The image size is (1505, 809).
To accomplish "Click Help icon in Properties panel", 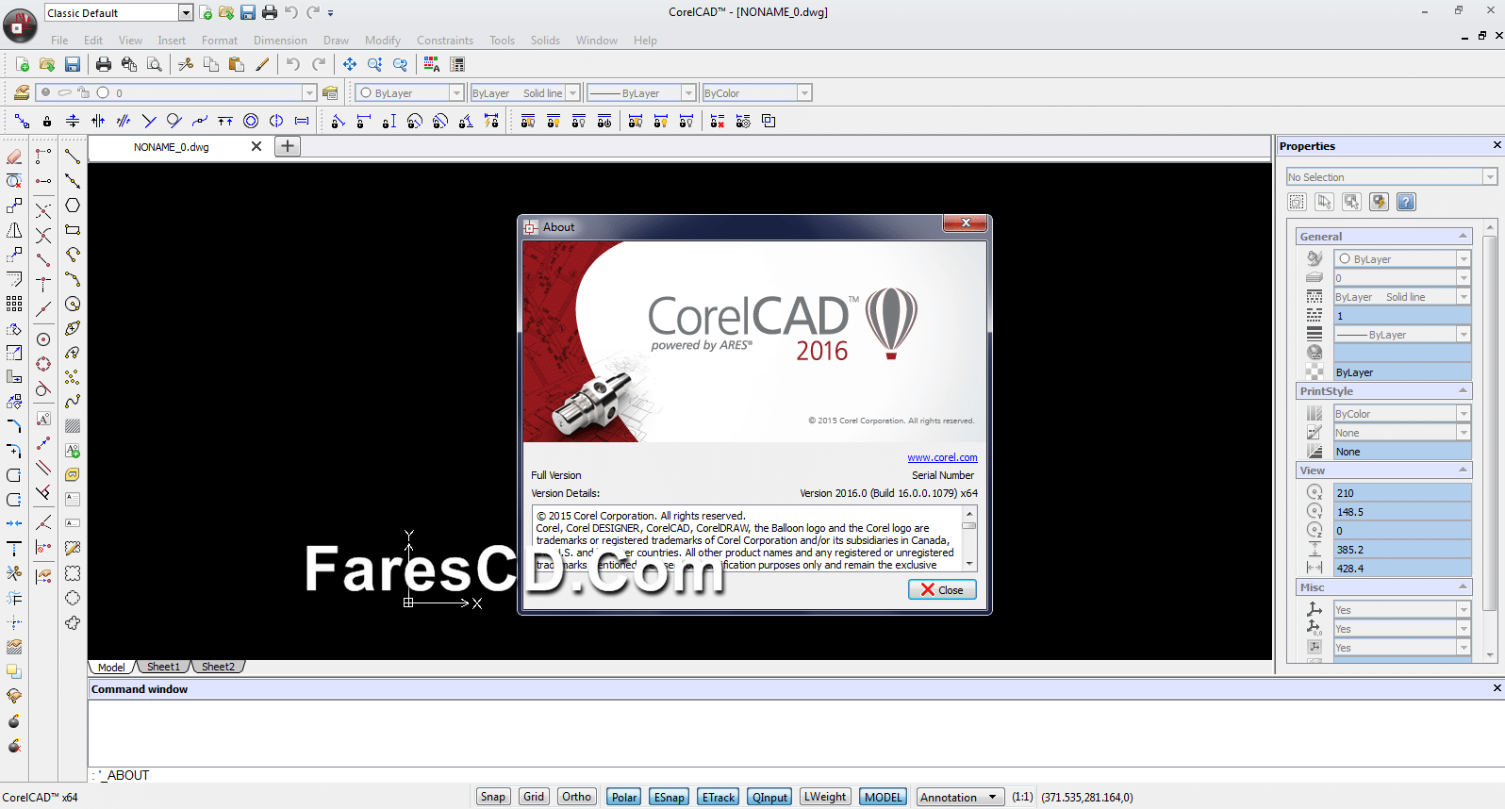I will (1406, 202).
